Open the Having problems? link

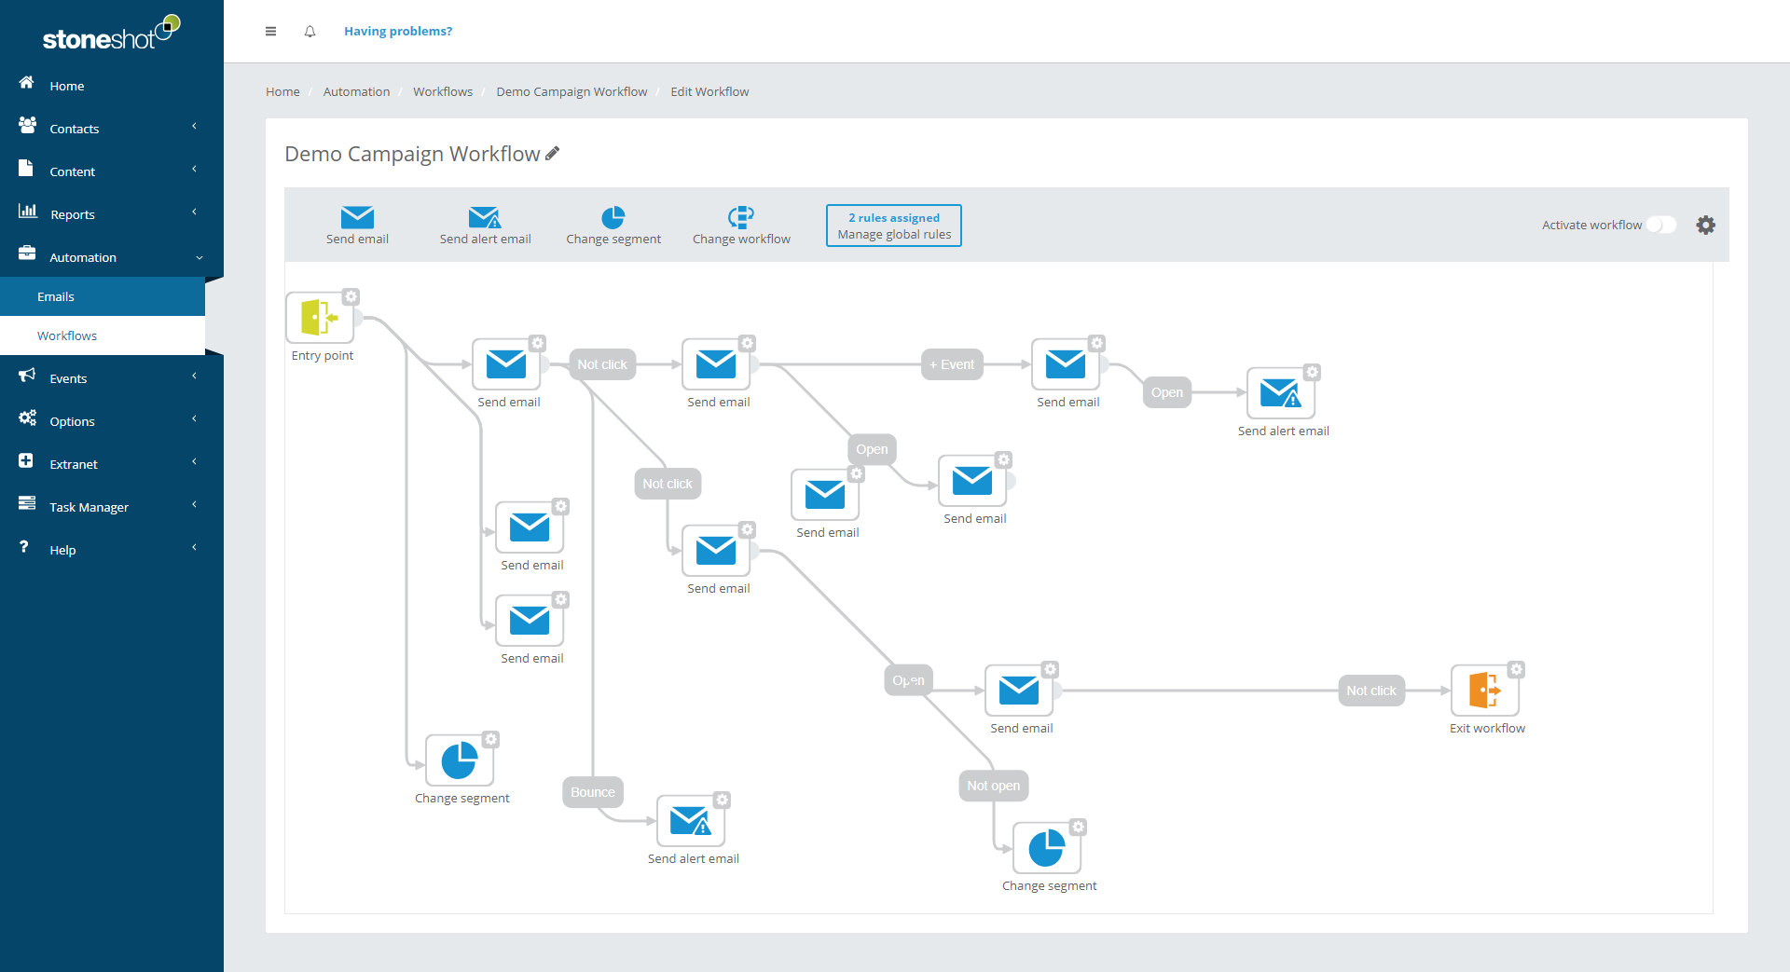pos(398,32)
